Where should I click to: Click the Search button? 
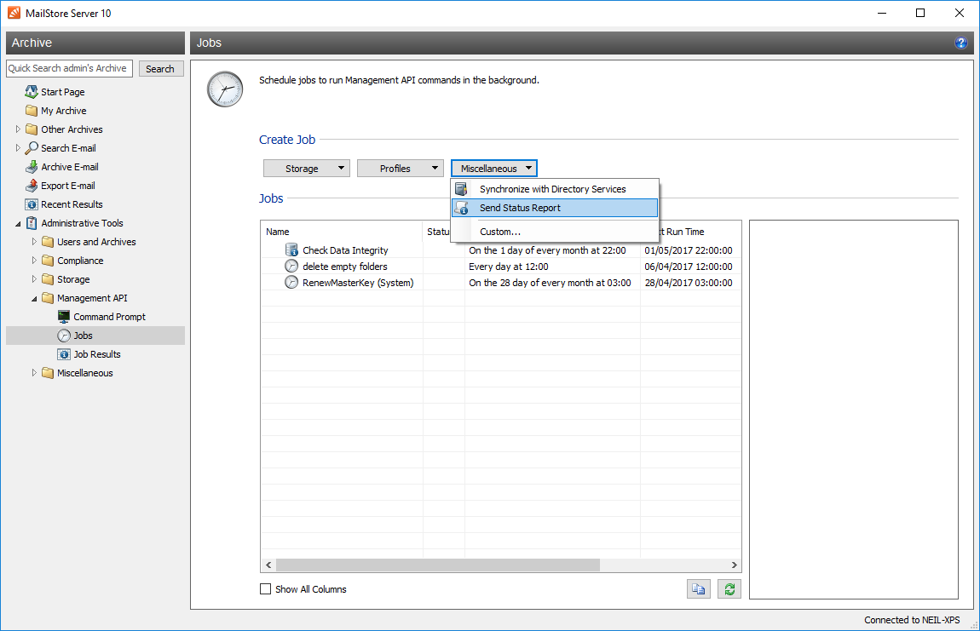point(160,69)
